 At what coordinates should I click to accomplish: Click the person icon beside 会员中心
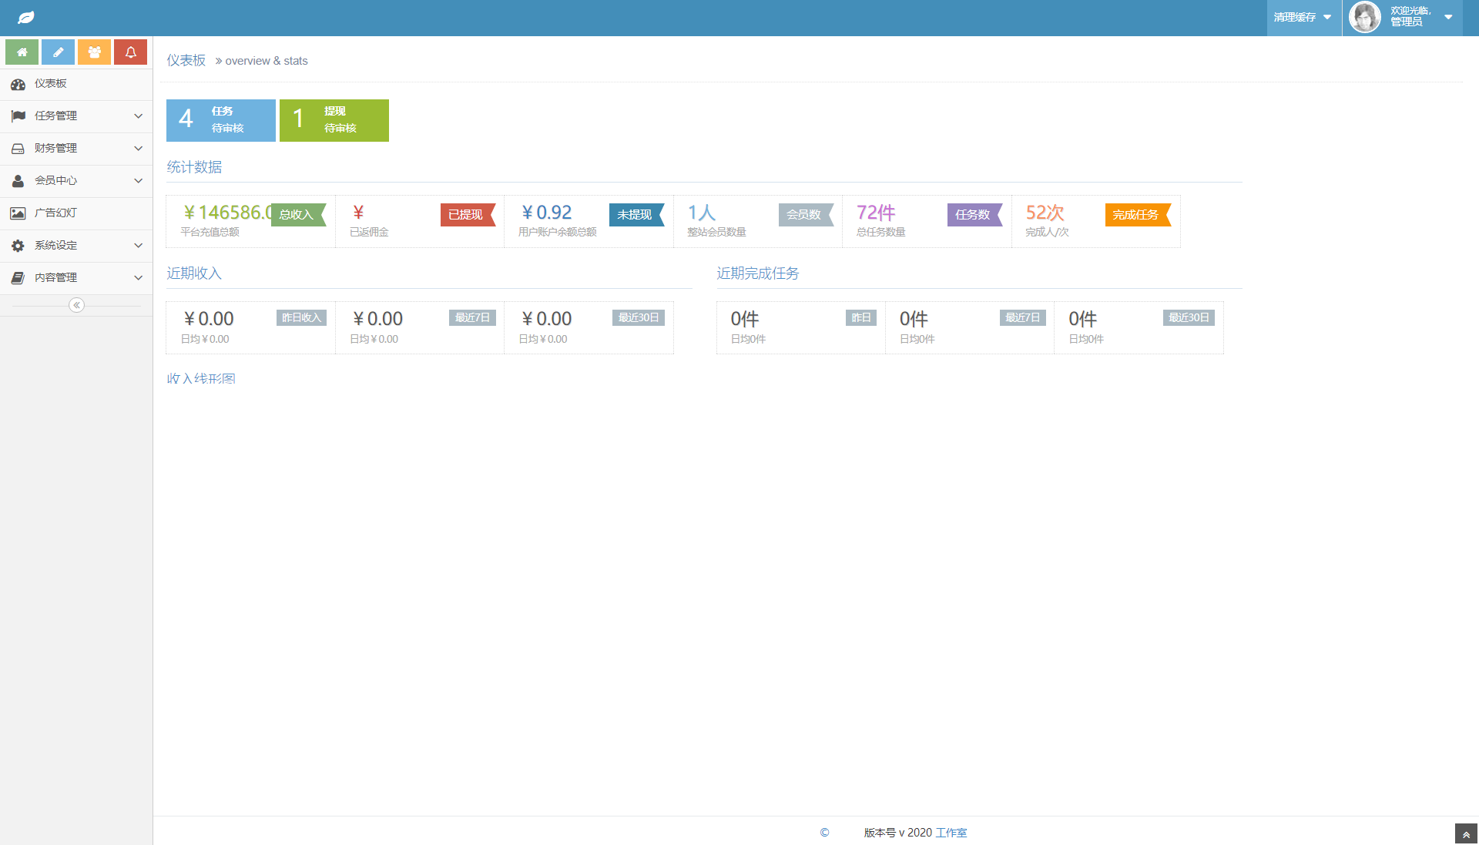pos(18,181)
